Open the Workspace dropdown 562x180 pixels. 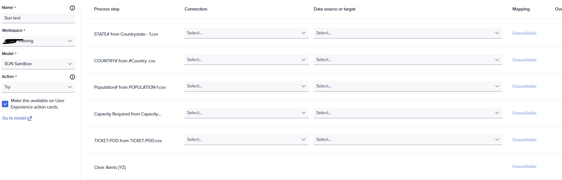click(38, 41)
